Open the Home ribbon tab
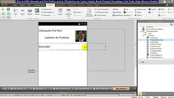This screenshot has width=174, height=98. click(15, 5)
